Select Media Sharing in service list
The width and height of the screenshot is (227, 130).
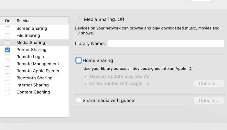coord(31,43)
